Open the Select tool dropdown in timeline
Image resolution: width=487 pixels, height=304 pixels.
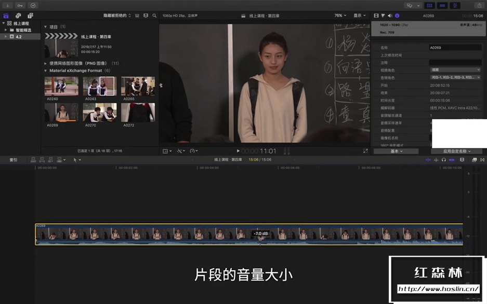tap(77, 160)
